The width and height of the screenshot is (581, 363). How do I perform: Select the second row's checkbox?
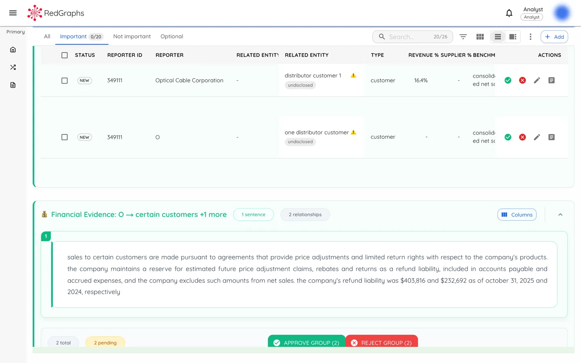click(65, 137)
